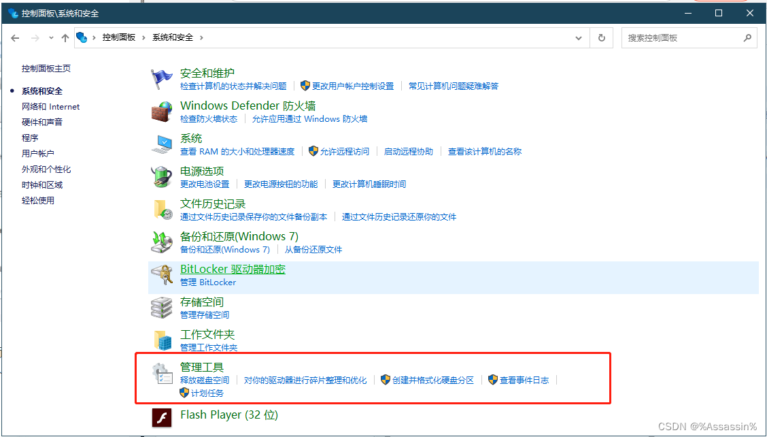Open recent locations dropdown arrow
Screen dimensions: 767x437
click(52, 37)
